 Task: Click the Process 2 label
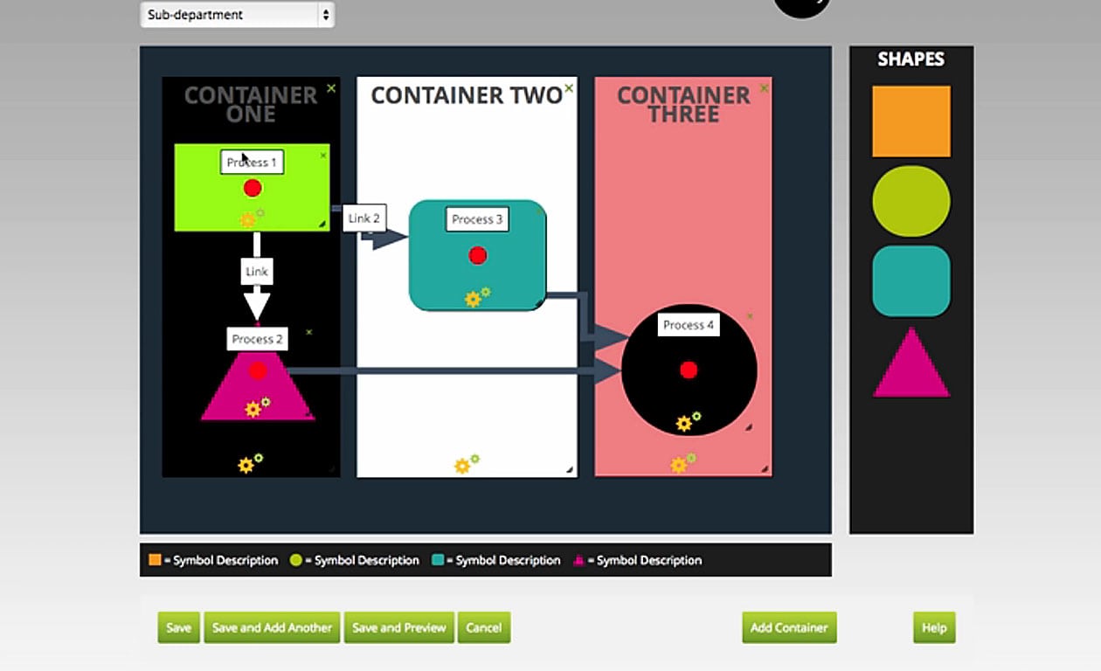[258, 339]
